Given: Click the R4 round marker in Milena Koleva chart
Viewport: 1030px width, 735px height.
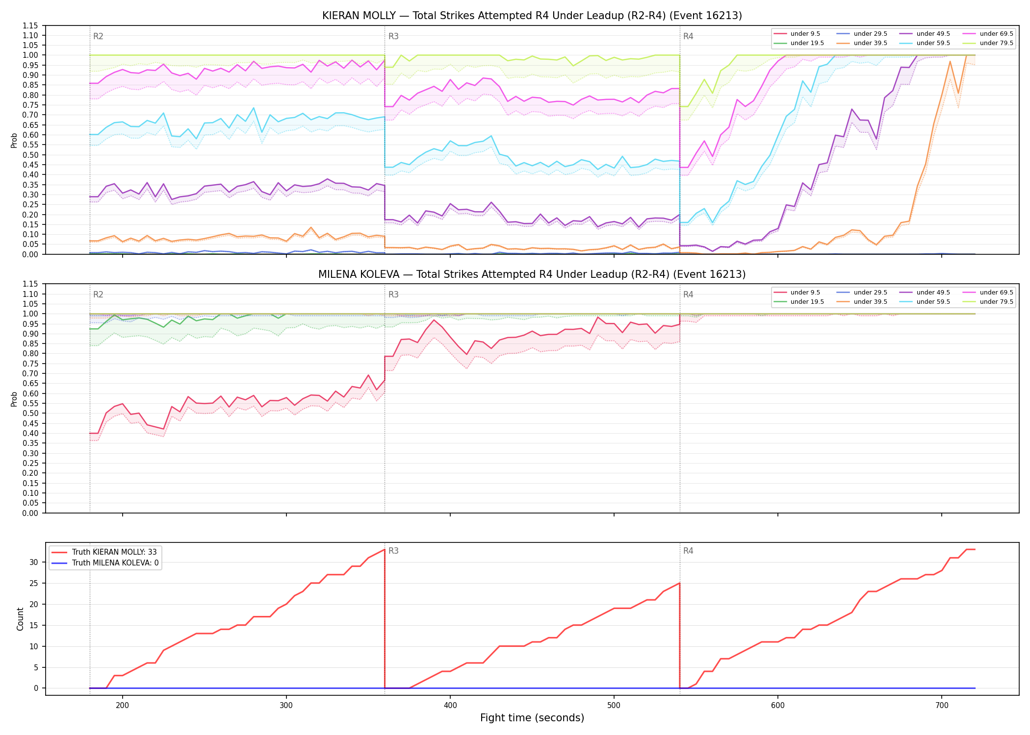Looking at the screenshot, I should tap(688, 295).
